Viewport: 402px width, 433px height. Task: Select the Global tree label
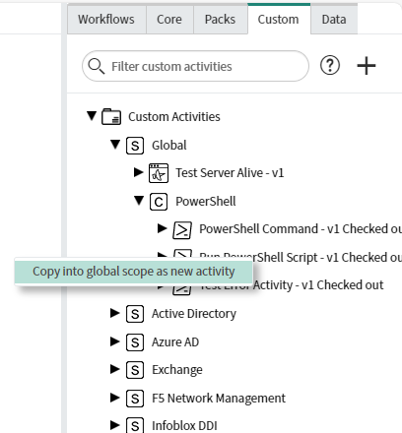tap(169, 145)
